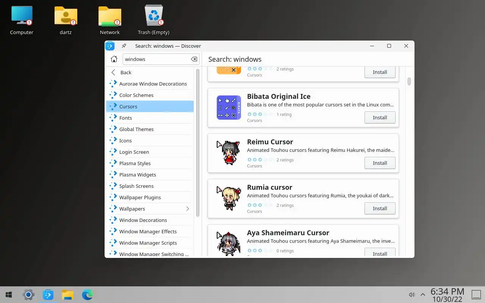This screenshot has width=485, height=303.
Task: Install Reimu Cursor
Action: [380, 163]
